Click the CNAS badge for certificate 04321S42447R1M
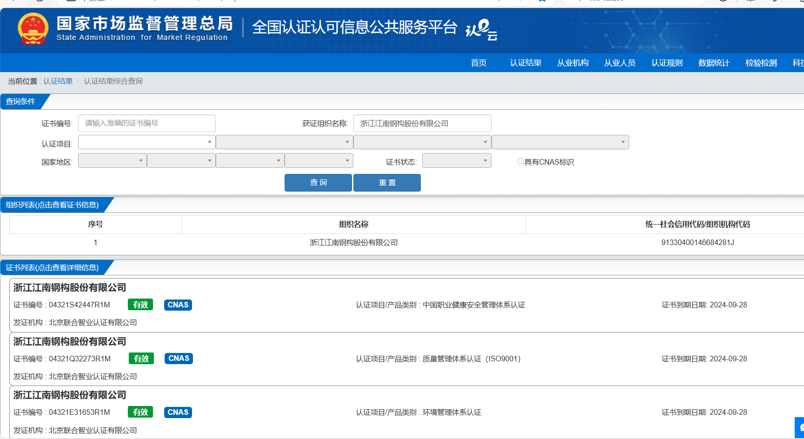This screenshot has width=804, height=439. coord(178,305)
